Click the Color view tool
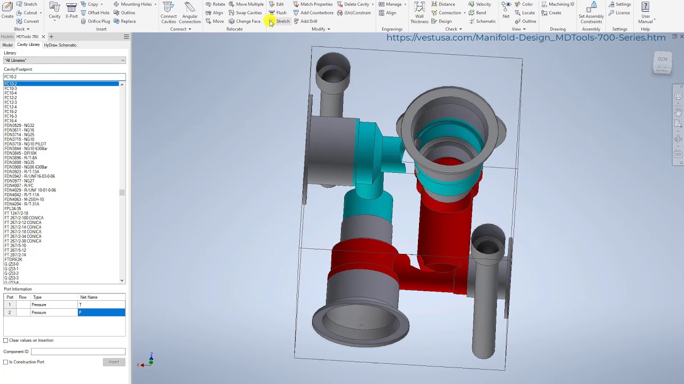The width and height of the screenshot is (684, 384). (524, 4)
